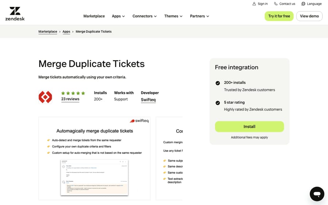Click the Contact us phone icon

276,4
